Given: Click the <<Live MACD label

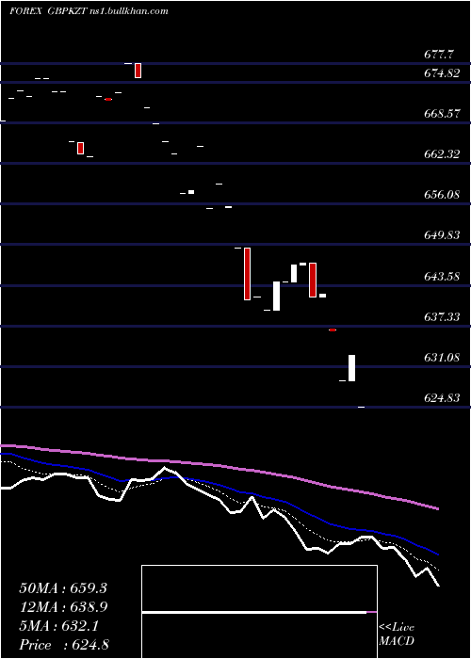Looking at the screenshot, I should [x=397, y=635].
